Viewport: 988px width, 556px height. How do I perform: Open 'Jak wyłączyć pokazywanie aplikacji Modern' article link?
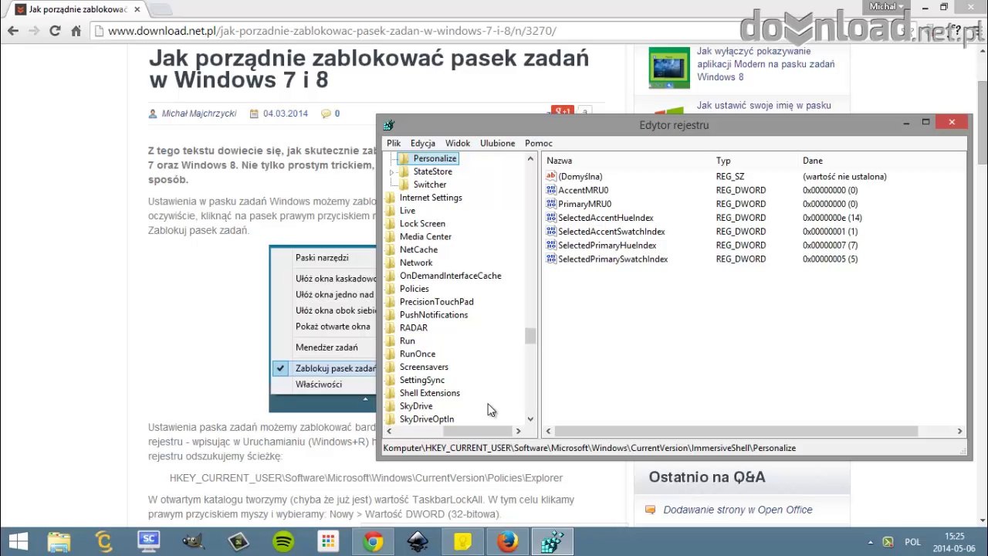click(766, 64)
